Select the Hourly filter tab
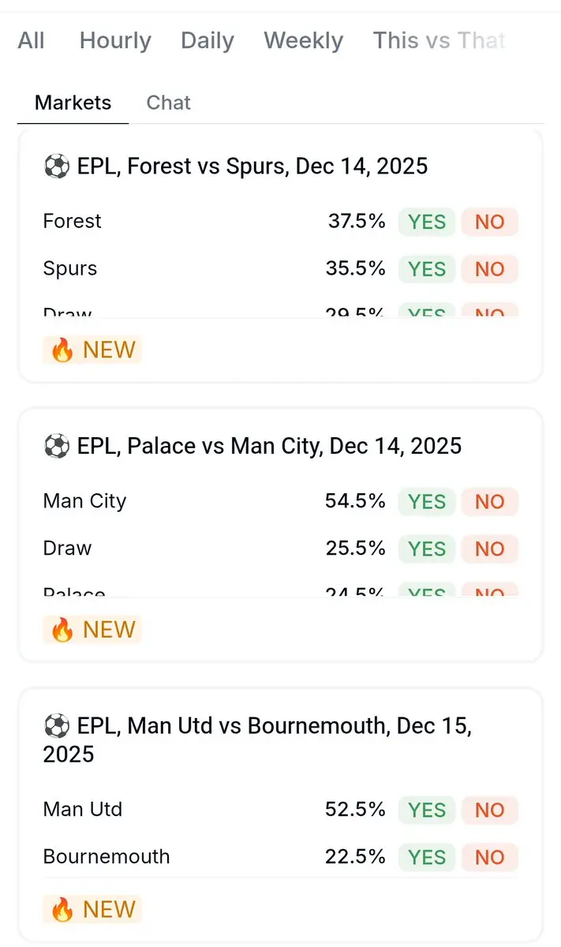The image size is (561, 947). tap(115, 41)
